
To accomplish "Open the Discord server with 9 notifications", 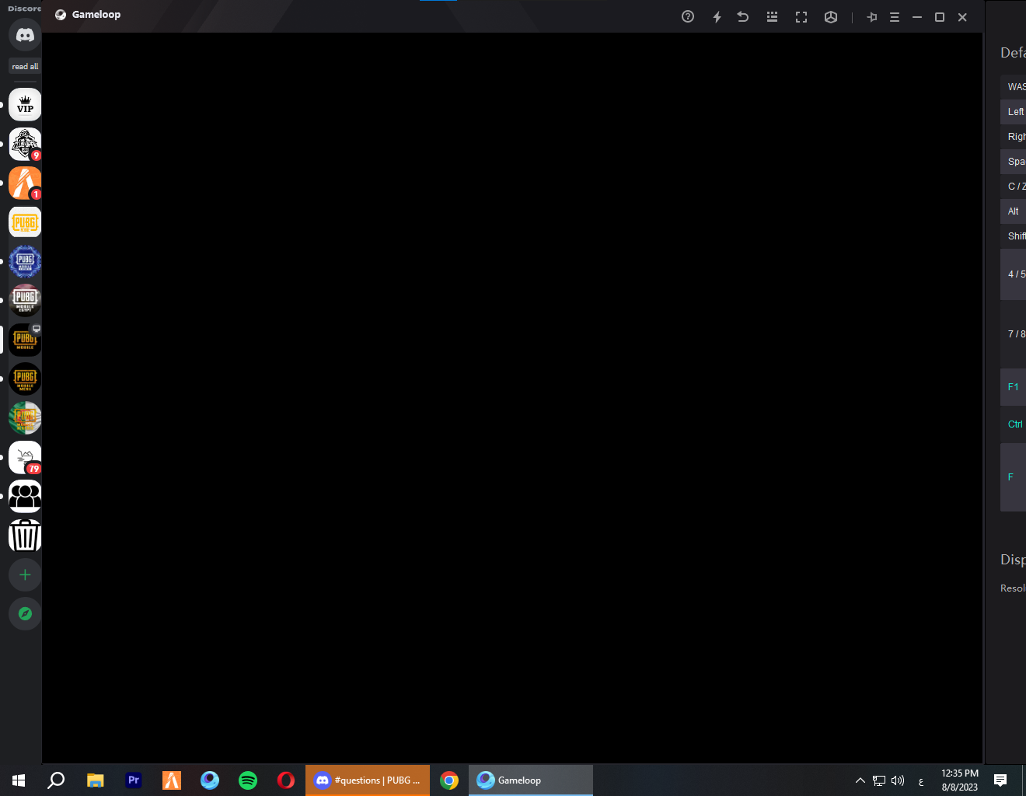I will pyautogui.click(x=25, y=144).
